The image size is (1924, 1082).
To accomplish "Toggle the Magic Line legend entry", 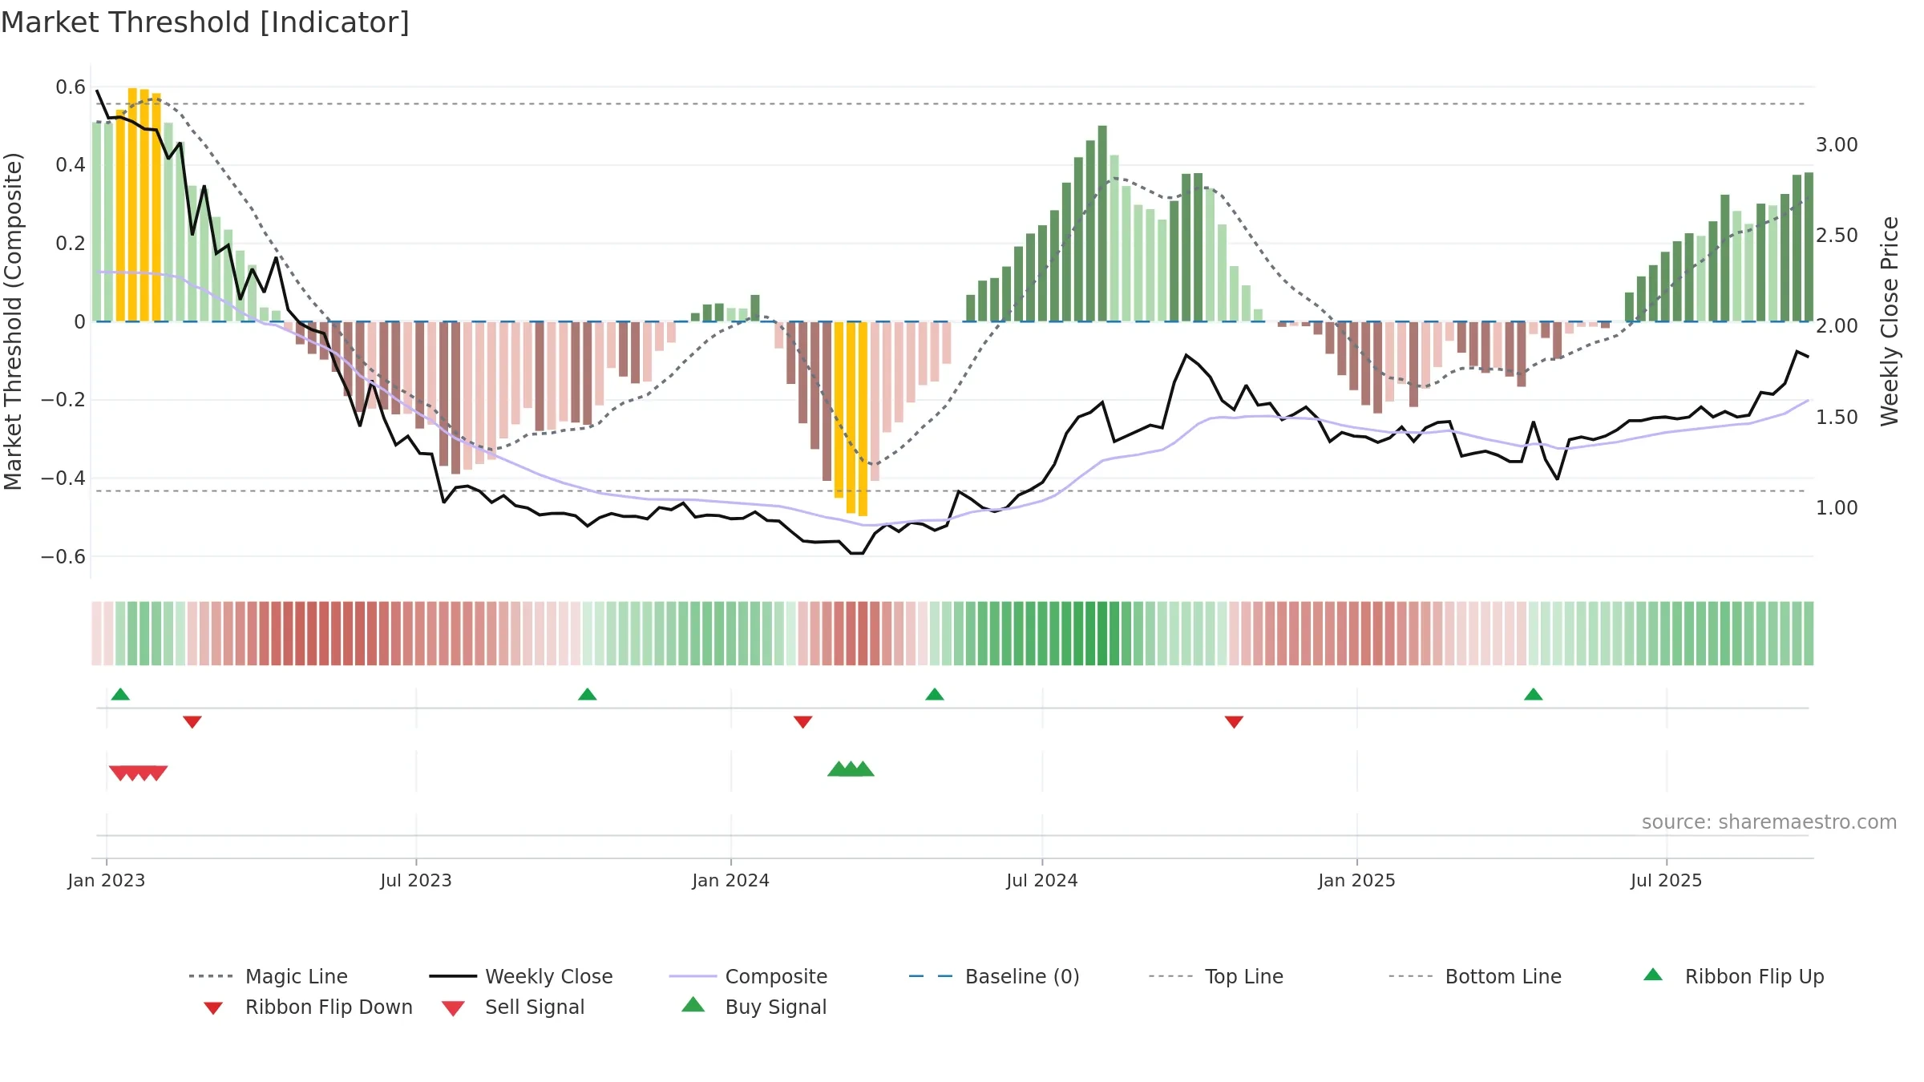I will click(269, 976).
